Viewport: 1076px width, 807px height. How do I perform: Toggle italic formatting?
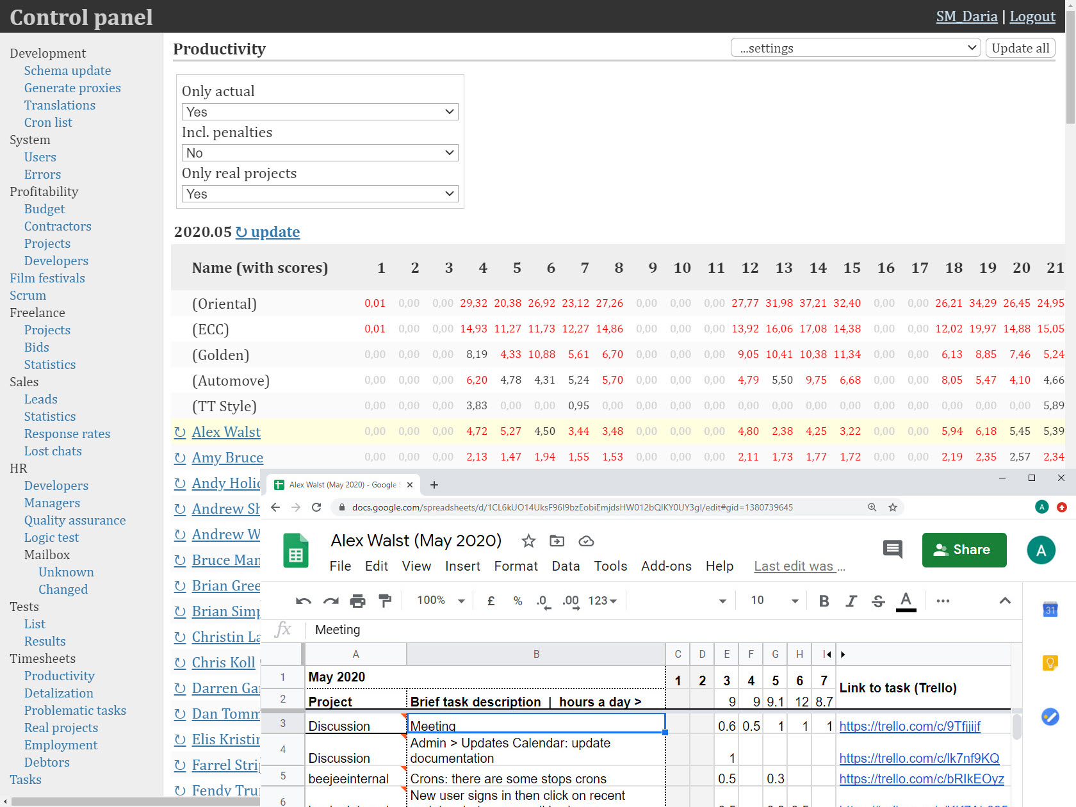[851, 601]
